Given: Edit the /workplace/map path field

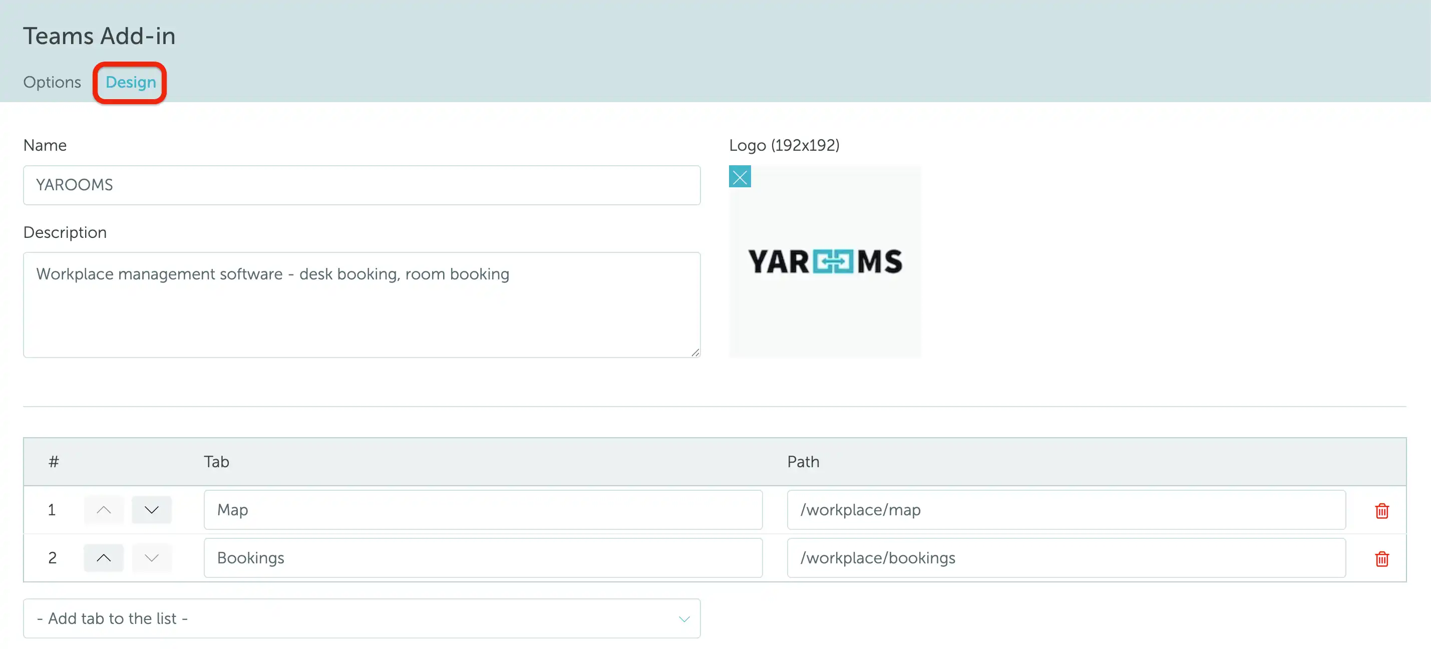Looking at the screenshot, I should pyautogui.click(x=1066, y=509).
